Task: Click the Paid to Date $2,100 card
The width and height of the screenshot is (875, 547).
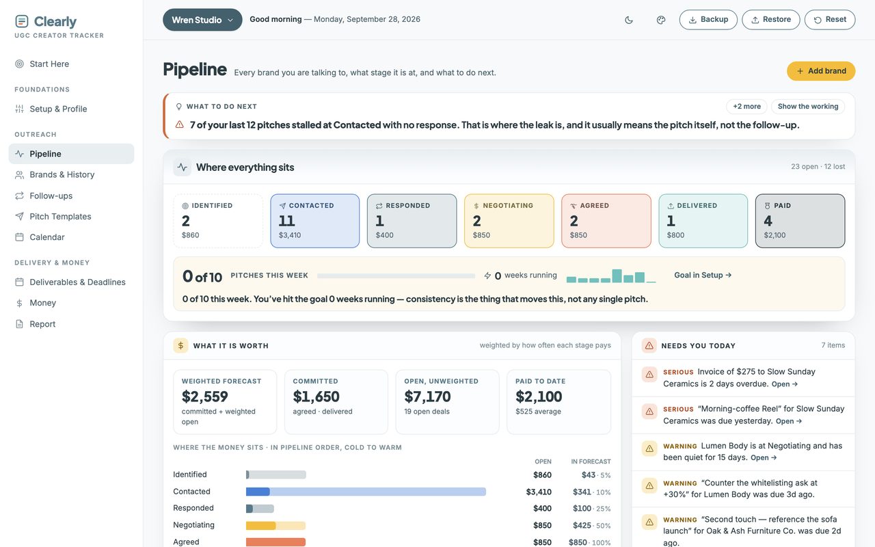Action: 558,402
